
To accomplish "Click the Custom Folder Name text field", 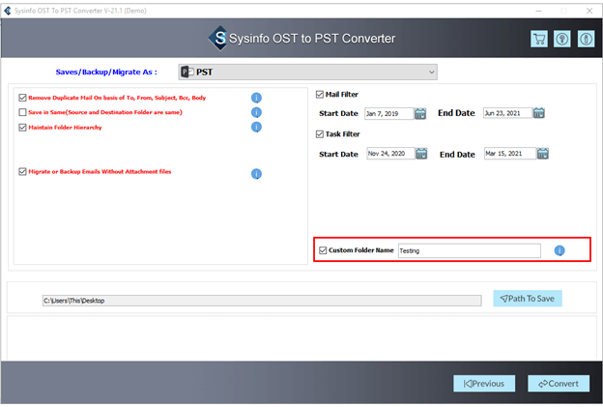I will (x=470, y=250).
